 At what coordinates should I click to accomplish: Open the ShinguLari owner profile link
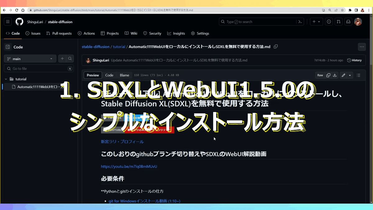click(35, 22)
